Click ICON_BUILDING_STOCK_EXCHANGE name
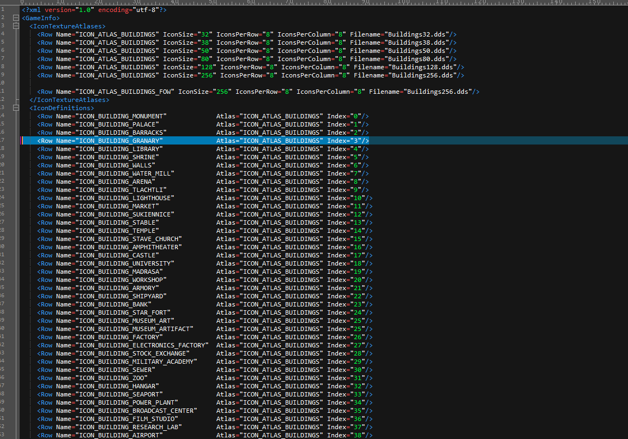The height and width of the screenshot is (439, 628). [132, 353]
